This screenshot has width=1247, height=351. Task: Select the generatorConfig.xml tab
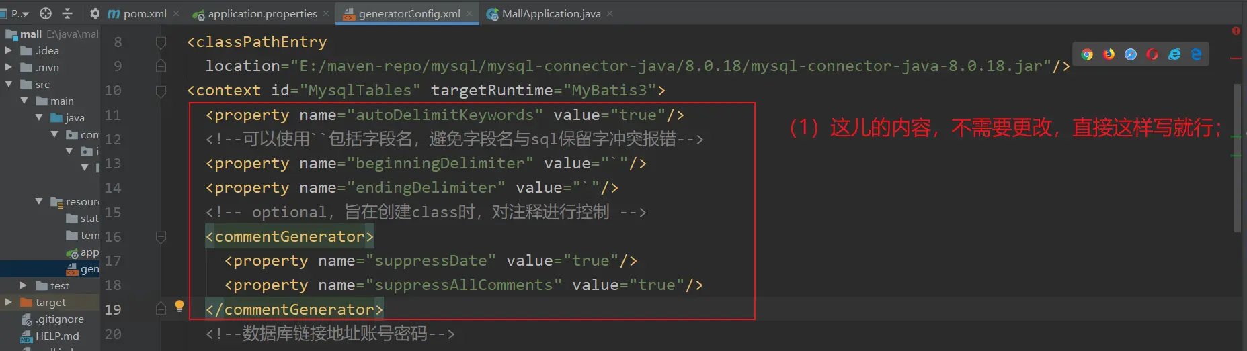(x=409, y=13)
